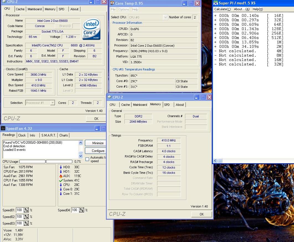Close the Core Temp window
Viewport: 294px width, 242px height.
point(197,3)
